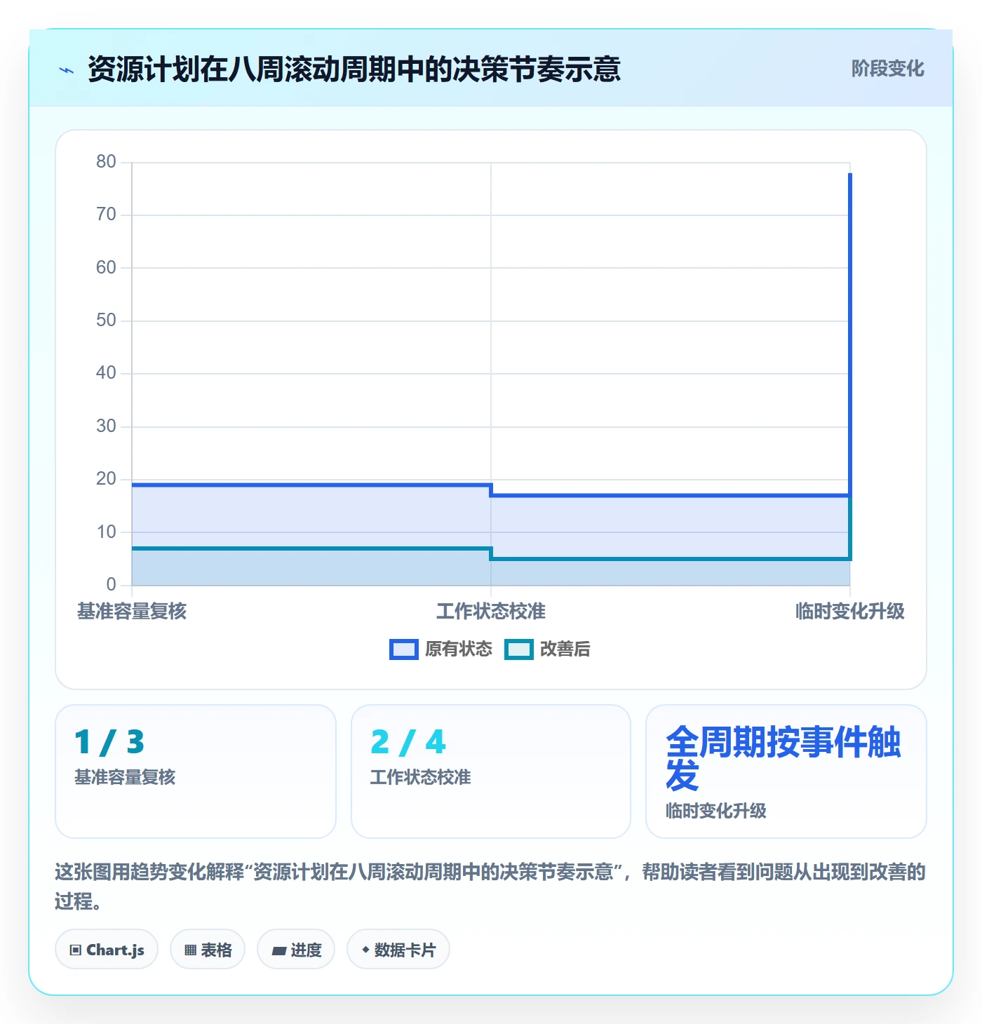Select the 表格 tag chip
Screen dimensions: 982x1024
[208, 950]
